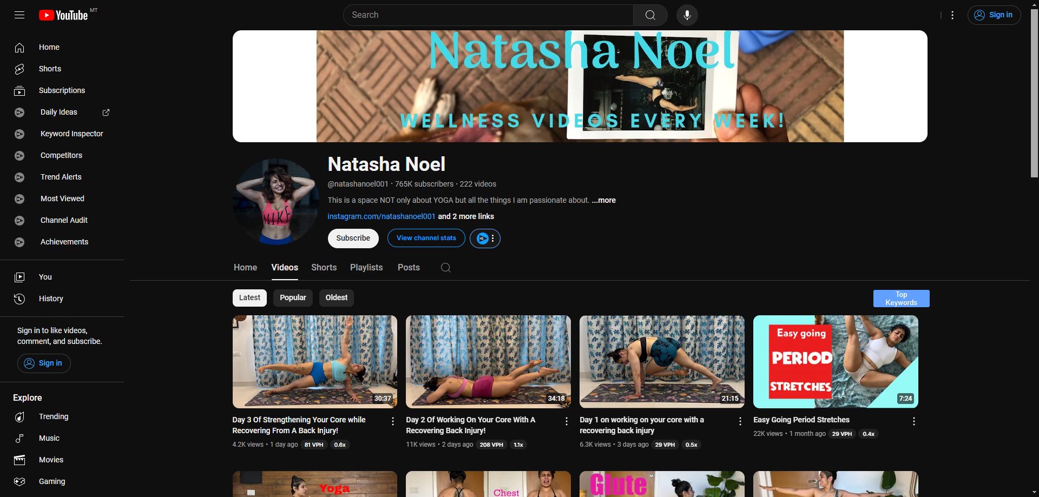1039x497 pixels.
Task: Click the YouTube logo
Action: 63,15
